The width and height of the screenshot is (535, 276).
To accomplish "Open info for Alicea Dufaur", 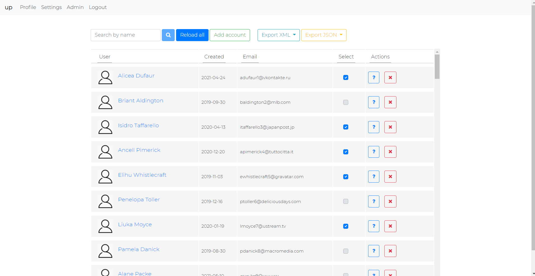I will point(374,77).
